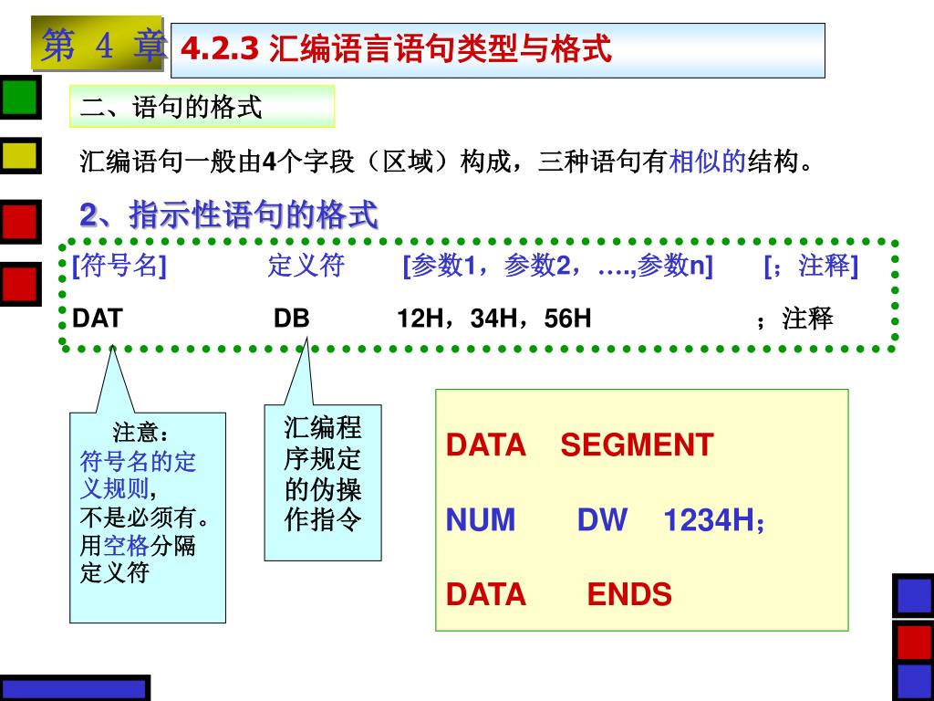Image resolution: width=934 pixels, height=701 pixels.
Task: Click 'DATA SEGMENT' in yellow box
Action: tap(579, 445)
